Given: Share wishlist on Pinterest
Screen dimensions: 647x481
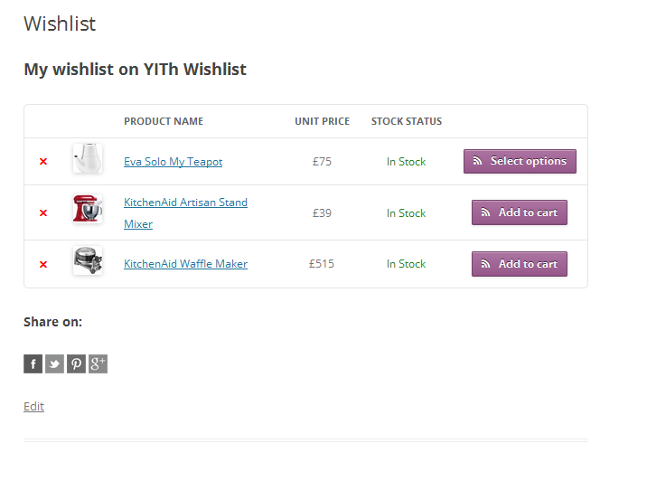Looking at the screenshot, I should pos(76,364).
